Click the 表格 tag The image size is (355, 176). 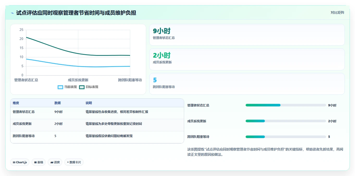tap(39, 162)
